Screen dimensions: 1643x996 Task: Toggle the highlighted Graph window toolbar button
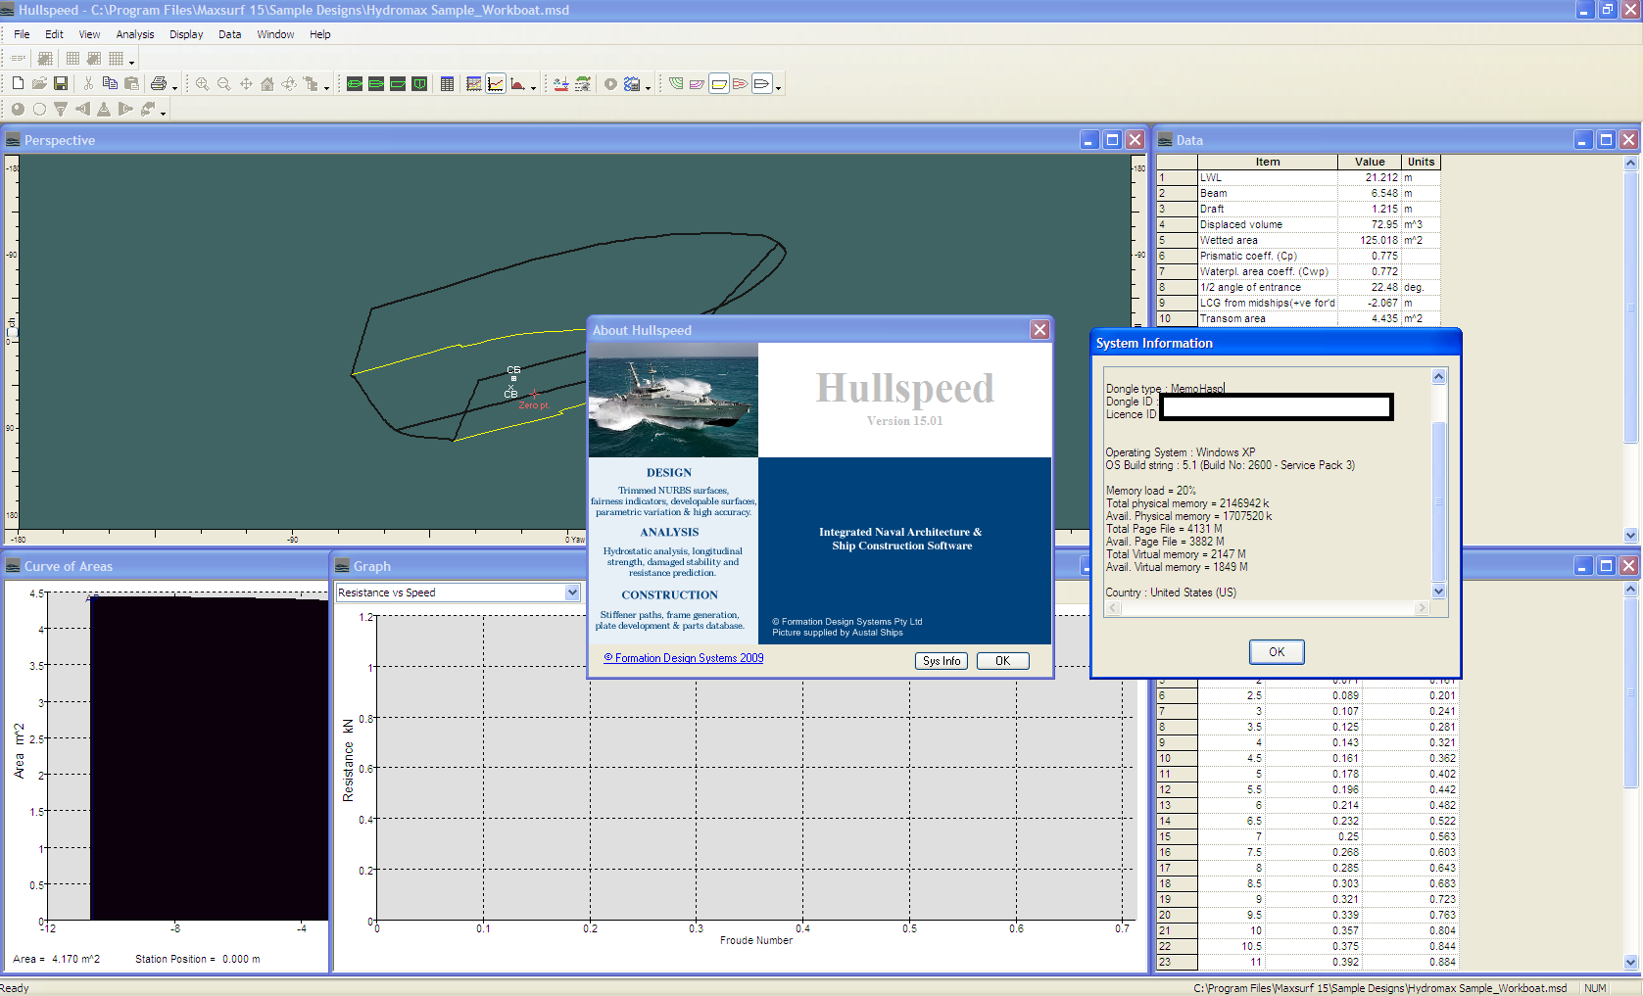496,84
